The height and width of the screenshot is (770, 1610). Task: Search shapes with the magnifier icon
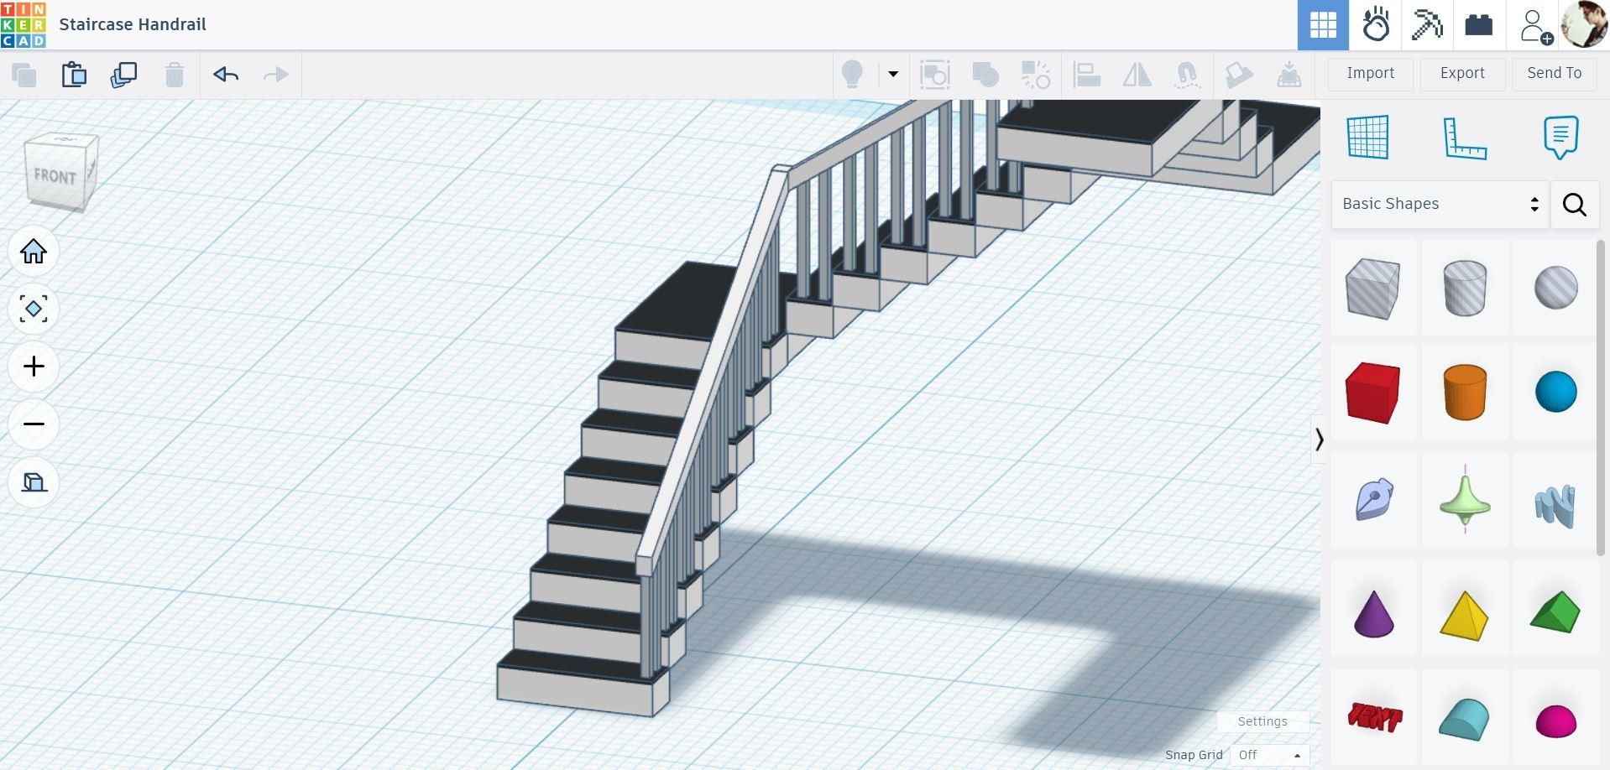1575,205
